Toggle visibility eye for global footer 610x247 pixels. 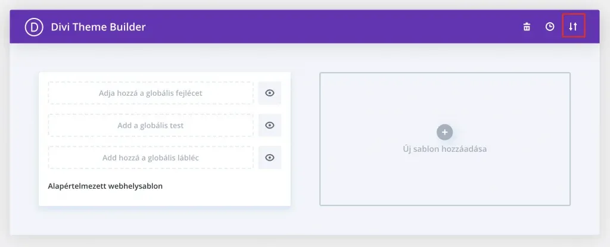point(270,158)
